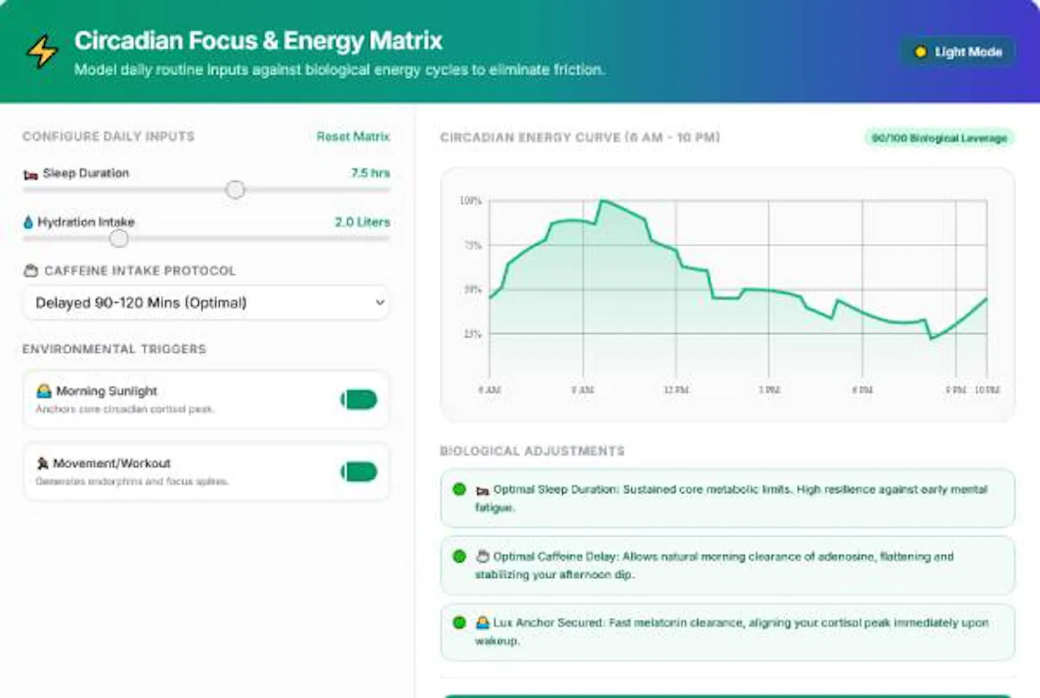This screenshot has height=698, width=1040.
Task: Click the Morning Sunlight card
Action: pyautogui.click(x=207, y=399)
